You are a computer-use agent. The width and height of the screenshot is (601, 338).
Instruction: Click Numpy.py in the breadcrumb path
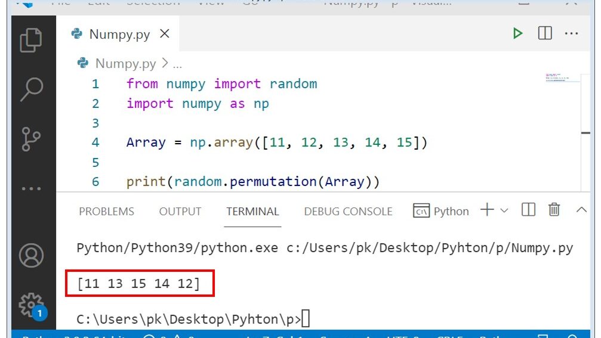pos(125,64)
